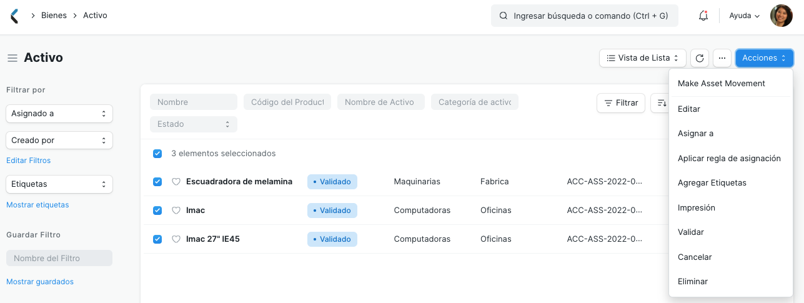The width and height of the screenshot is (804, 303).
Task: Click Fabrica location cell
Action: point(495,182)
